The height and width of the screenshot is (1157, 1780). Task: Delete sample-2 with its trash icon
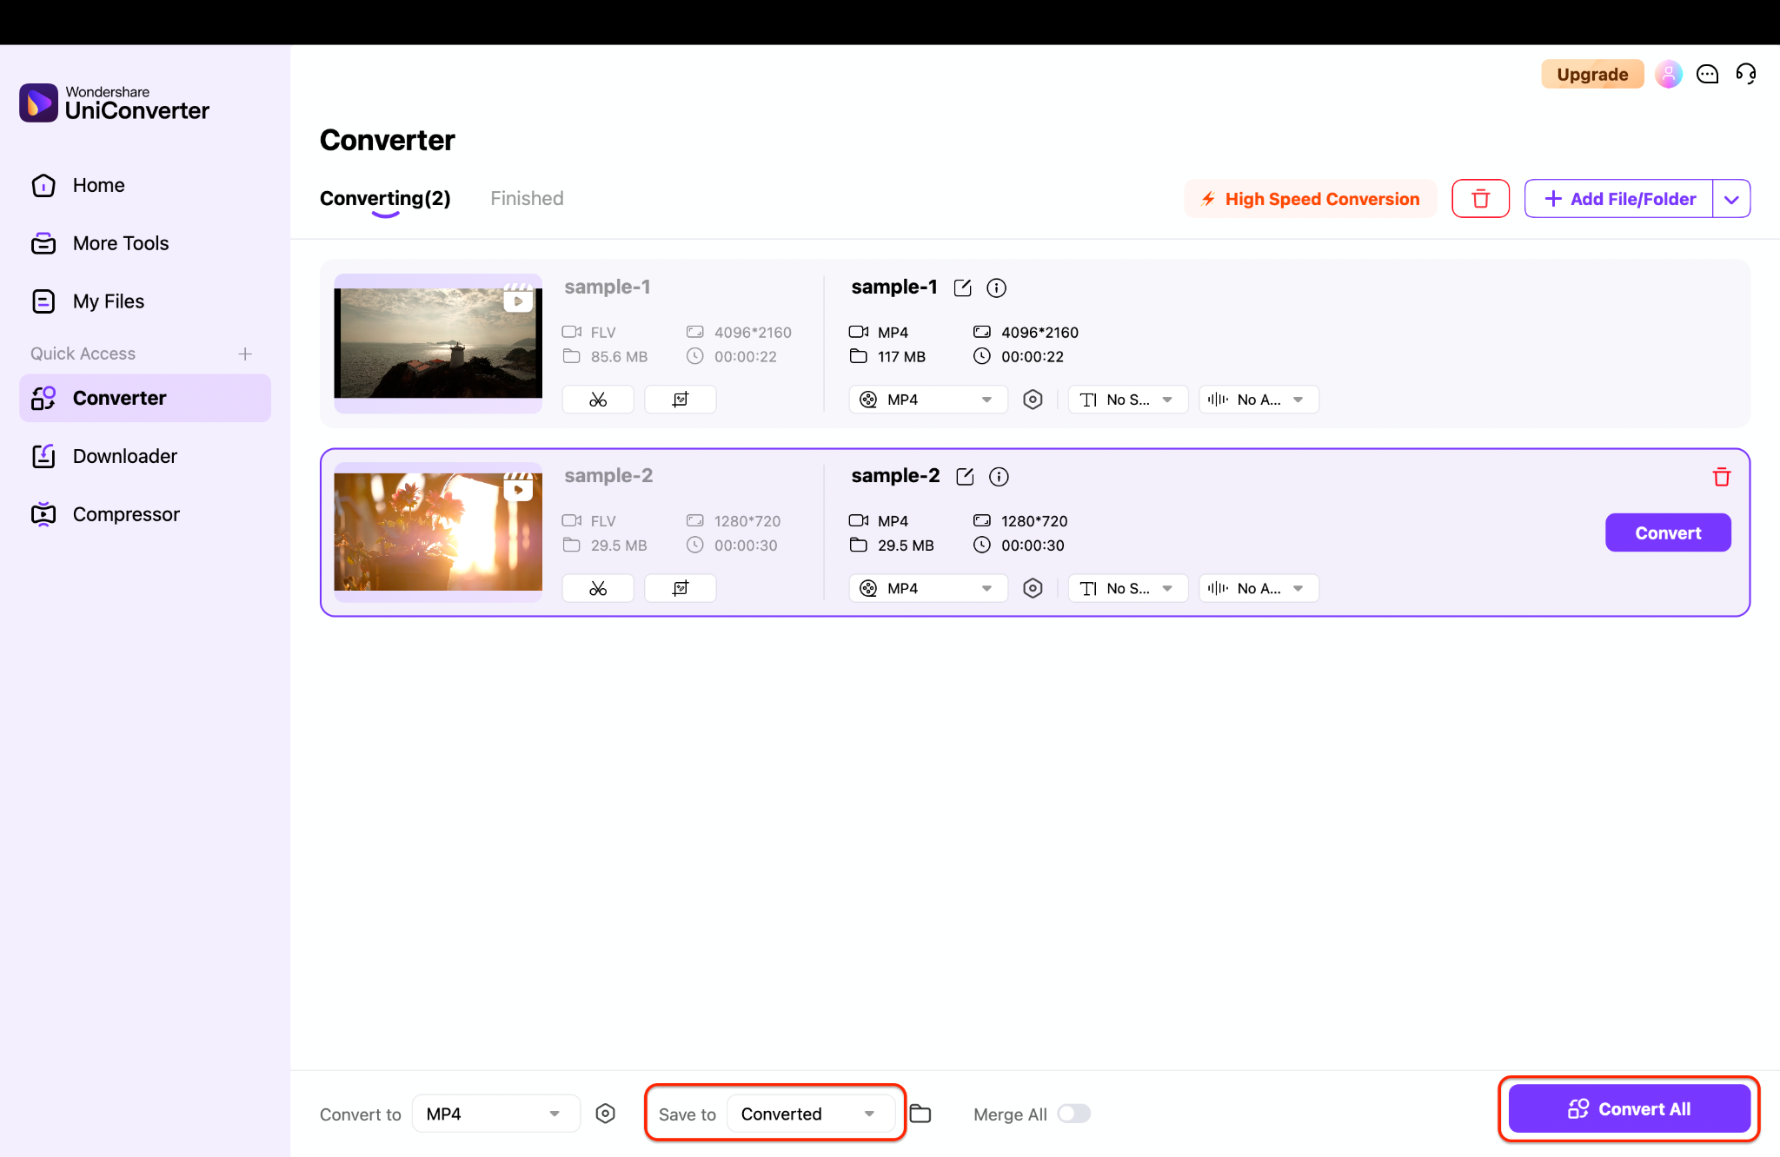[1722, 476]
